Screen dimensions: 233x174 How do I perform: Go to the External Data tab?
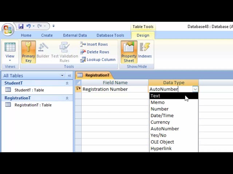click(75, 36)
